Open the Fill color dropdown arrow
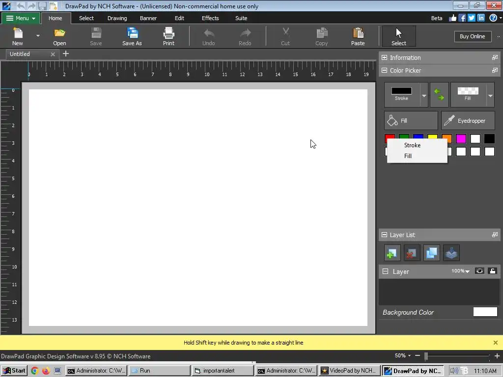The image size is (503, 377). coord(490,96)
